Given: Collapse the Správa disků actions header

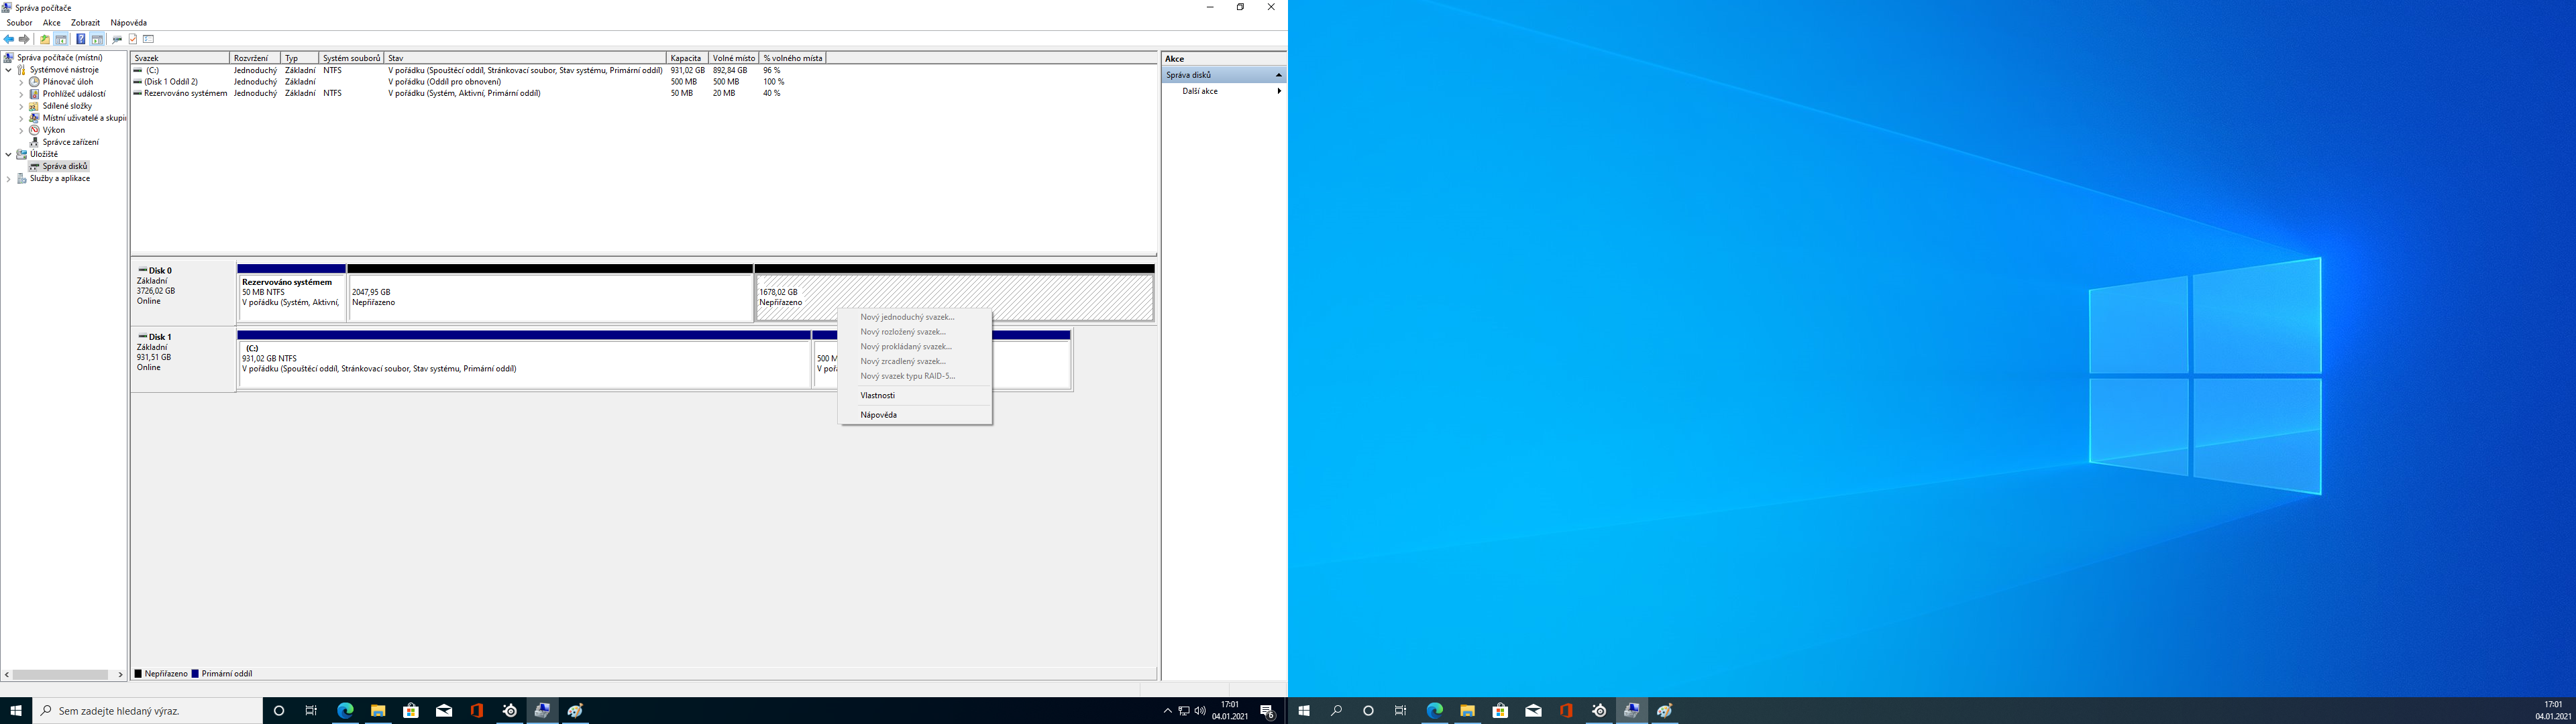Looking at the screenshot, I should 1277,75.
